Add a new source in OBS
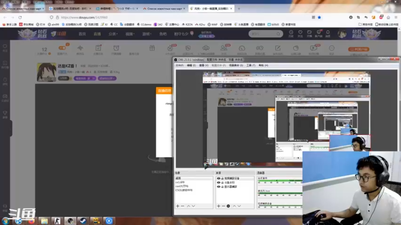 tap(219, 206)
